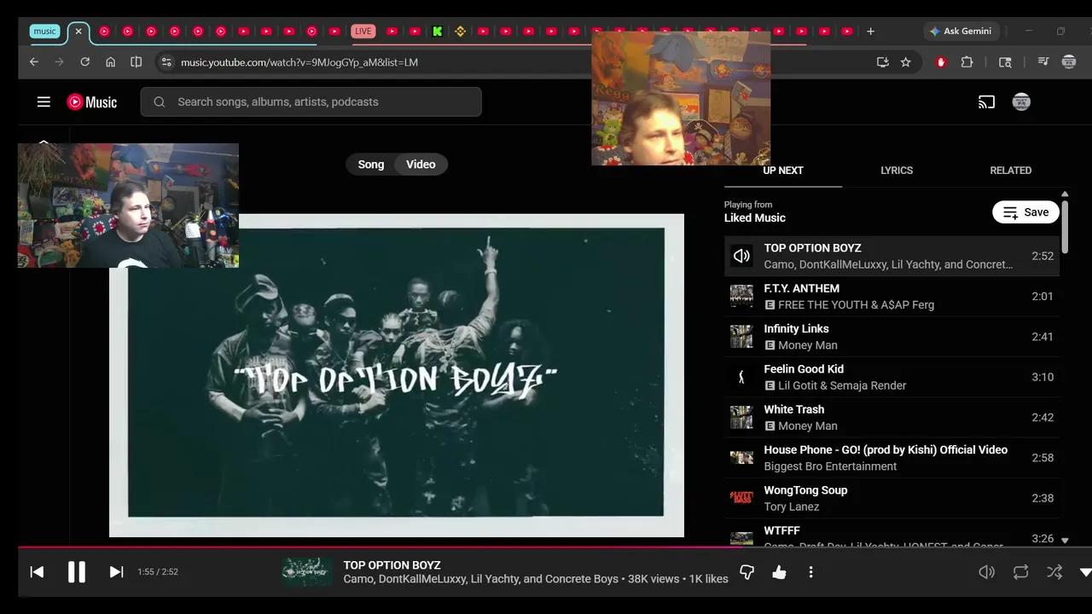Toggle shuffle mode
This screenshot has height=614, width=1092.
tap(1054, 572)
